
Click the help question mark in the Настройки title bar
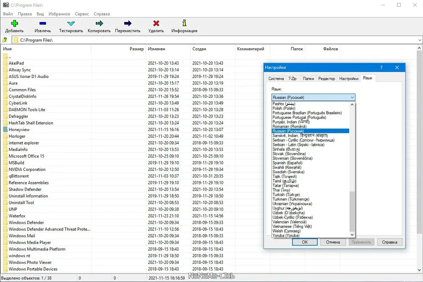click(x=381, y=67)
